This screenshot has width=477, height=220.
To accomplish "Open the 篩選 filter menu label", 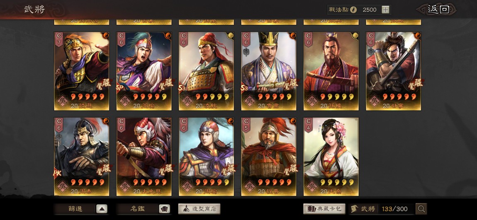I will coord(75,209).
